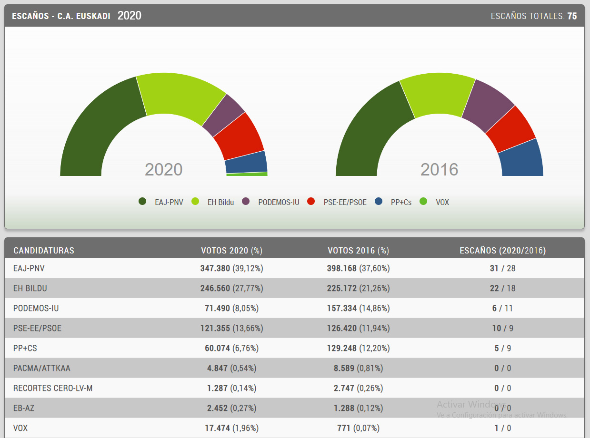Toggle EAJ-PNV legend dark green dot
This screenshot has width=590, height=438.
coord(142,202)
